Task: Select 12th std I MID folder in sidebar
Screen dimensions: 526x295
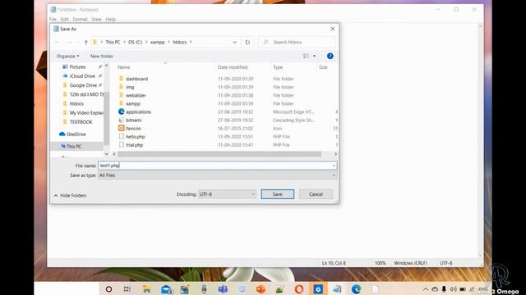Action: click(86, 94)
